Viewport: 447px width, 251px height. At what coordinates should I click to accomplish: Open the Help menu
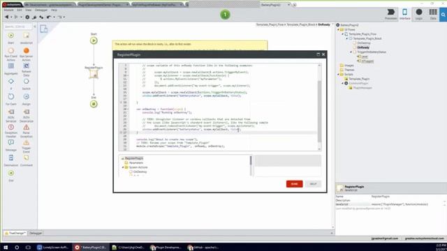54,10
